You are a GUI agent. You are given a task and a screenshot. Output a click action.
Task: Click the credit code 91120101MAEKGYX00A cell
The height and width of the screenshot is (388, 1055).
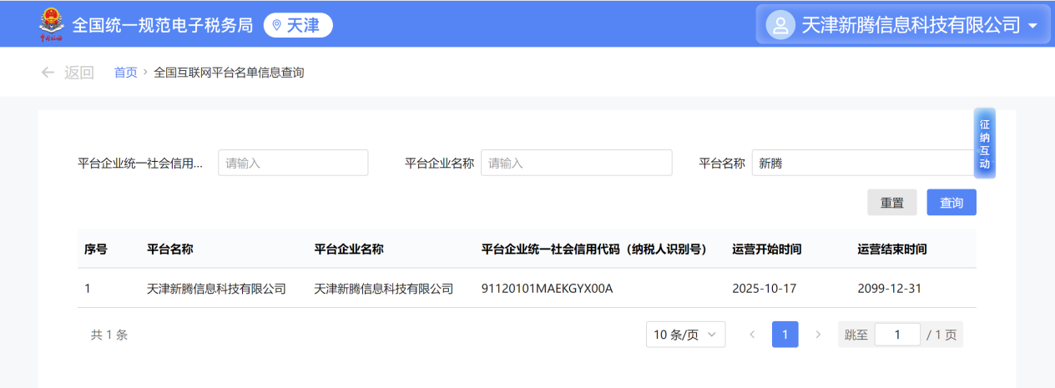point(548,289)
